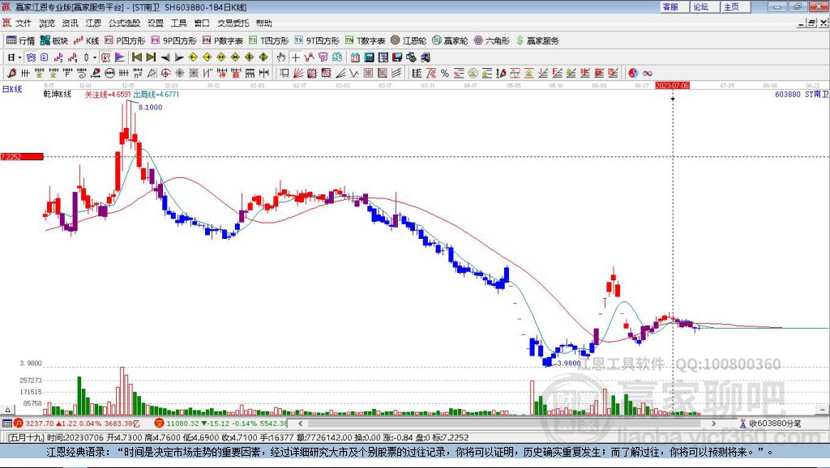Screen dimensions: 830x468
Task: Open the 工具 menu
Action: click(179, 23)
